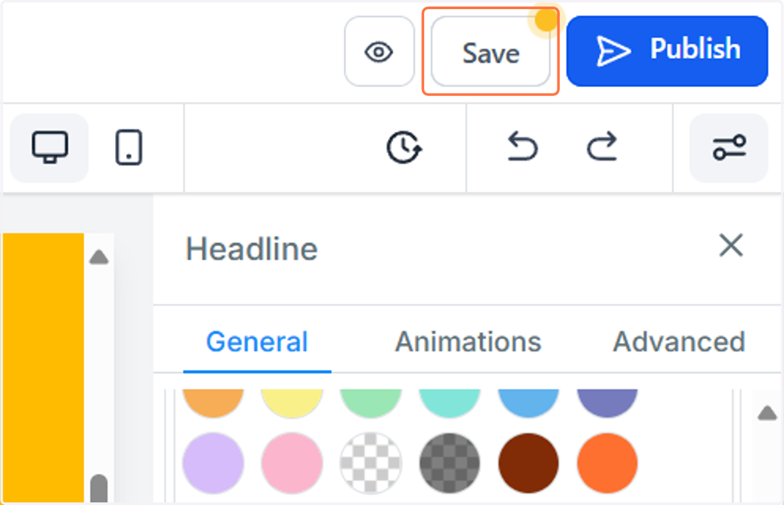Close the Headline panel

pos(731,246)
